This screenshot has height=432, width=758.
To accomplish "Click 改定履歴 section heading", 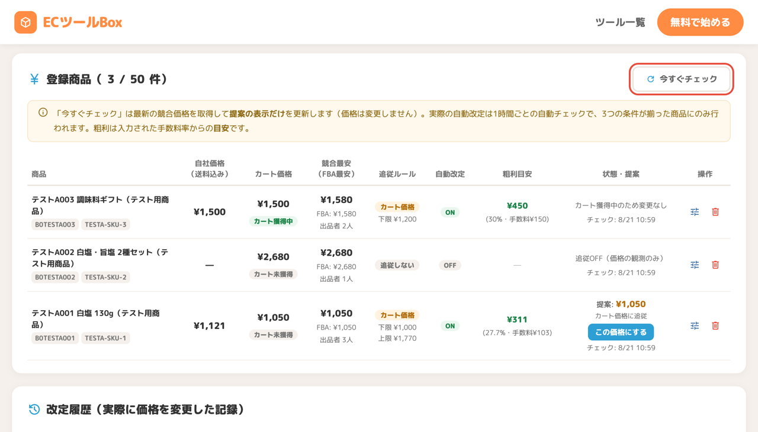I will tap(146, 410).
